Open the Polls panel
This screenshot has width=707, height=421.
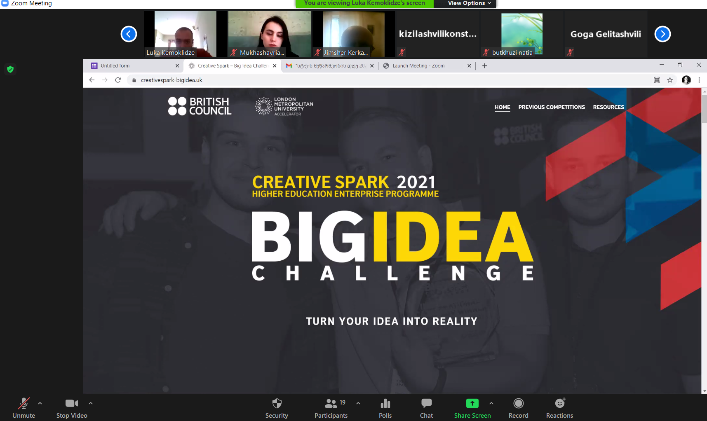coord(385,408)
